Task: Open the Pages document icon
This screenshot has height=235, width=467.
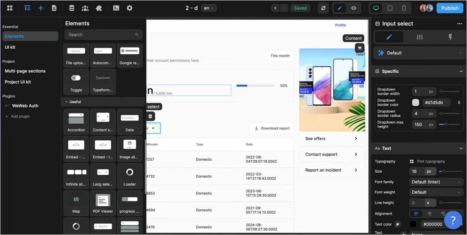Action: click(54, 8)
